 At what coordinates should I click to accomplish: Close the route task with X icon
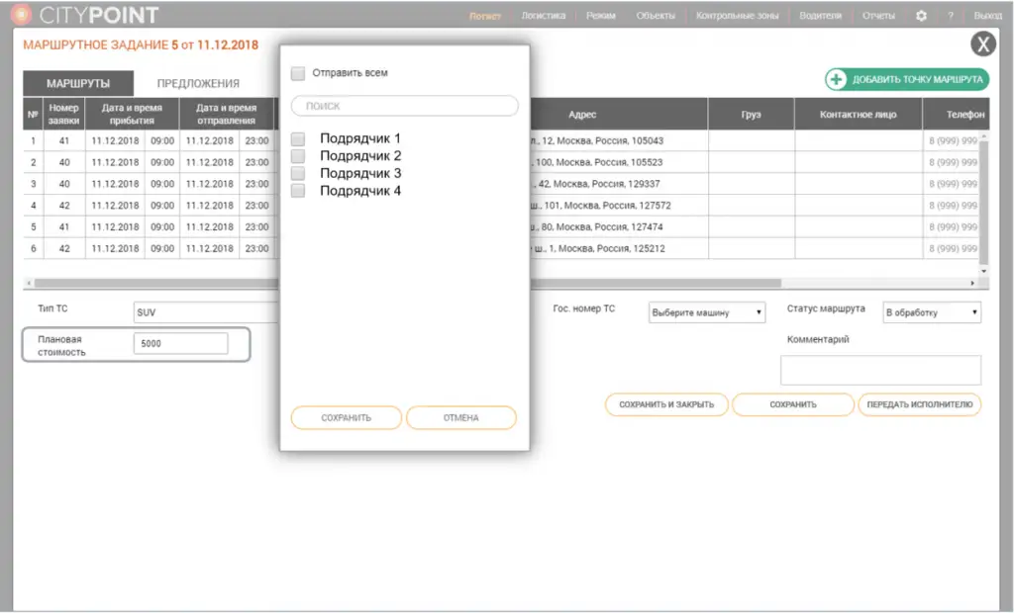point(981,44)
